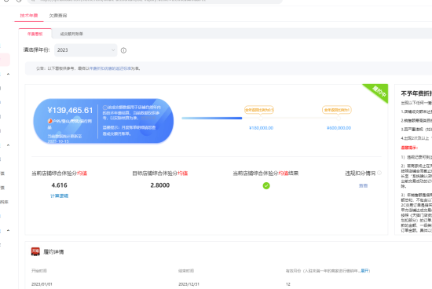This screenshot has width=432, height=289.
Task: Collapse the uppermost sidebar group chevron
Action: click(x=9, y=74)
